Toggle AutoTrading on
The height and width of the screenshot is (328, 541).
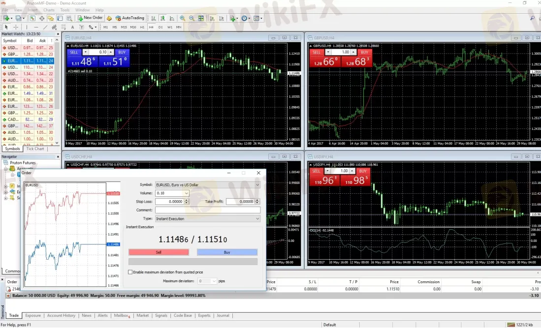pos(130,18)
